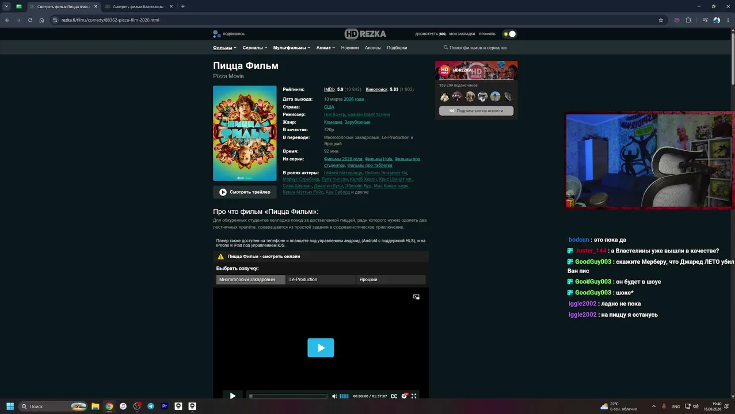The height and width of the screenshot is (414, 735).
Task: Select the Le-Production voiceover
Action: click(x=321, y=279)
